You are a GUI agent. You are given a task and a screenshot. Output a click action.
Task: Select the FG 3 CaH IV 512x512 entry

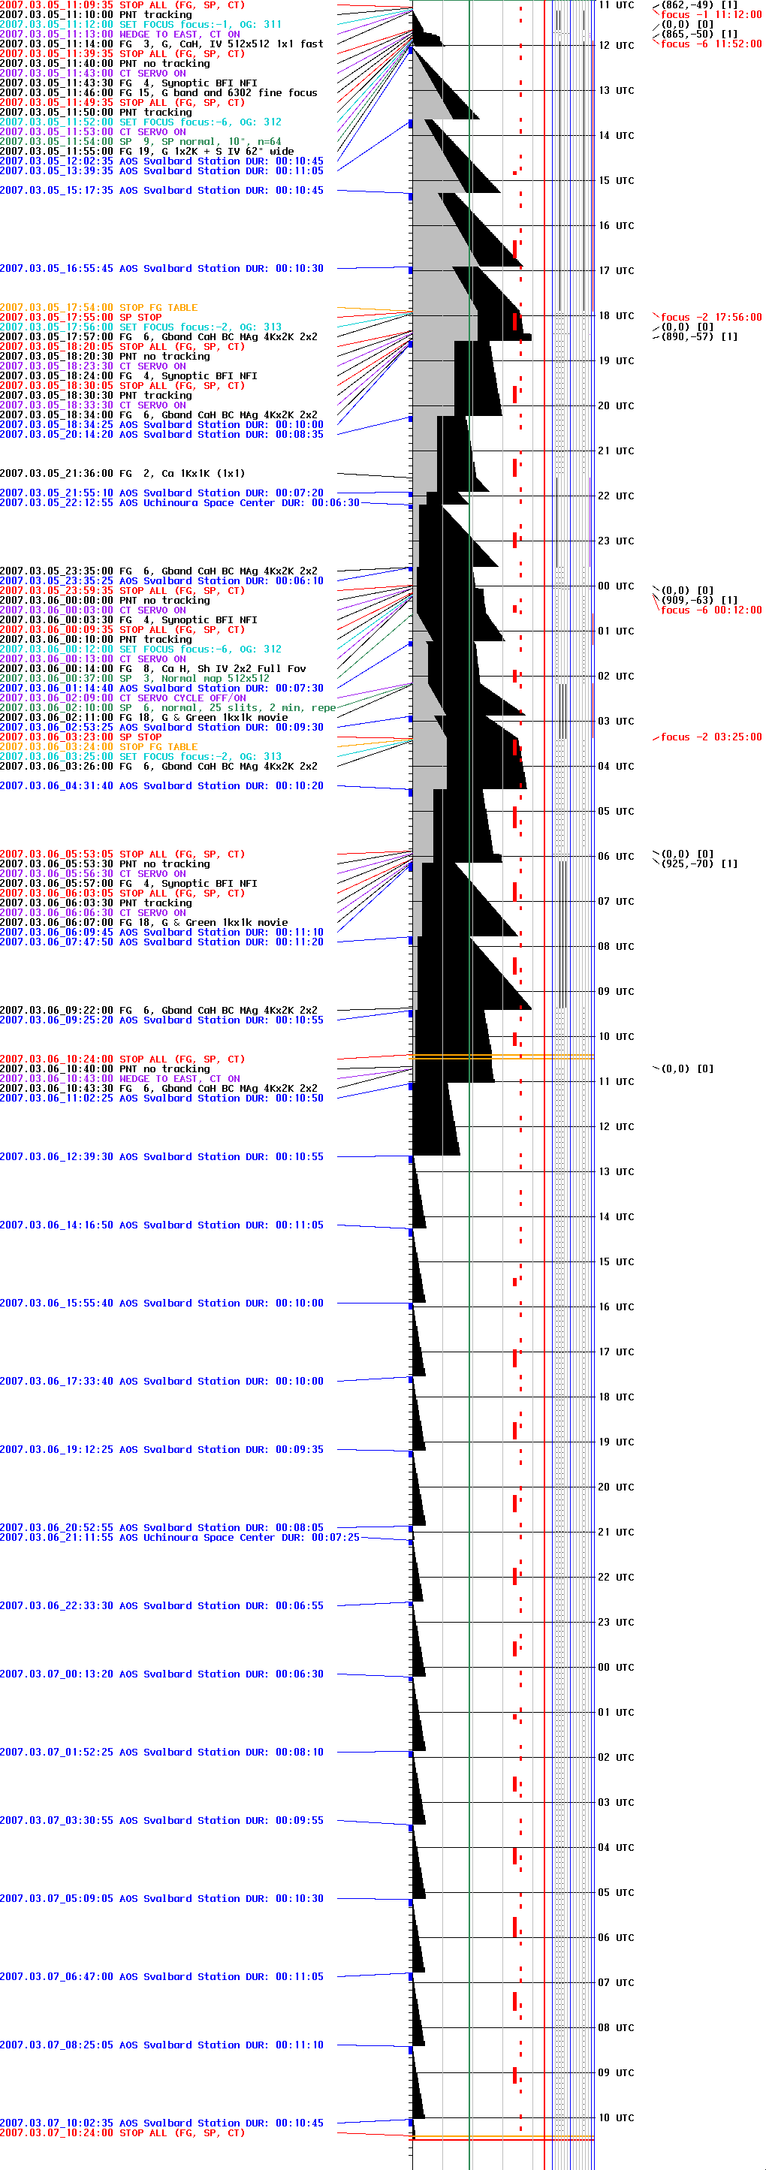161,44
